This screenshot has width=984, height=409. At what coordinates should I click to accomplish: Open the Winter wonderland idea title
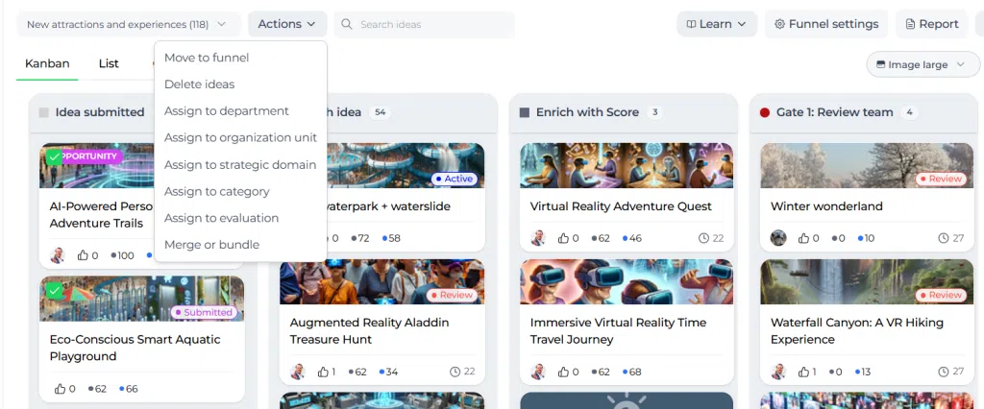[x=826, y=206]
